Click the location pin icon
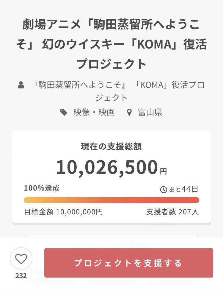Image resolution: width=223 pixels, height=293 pixels. tap(129, 112)
